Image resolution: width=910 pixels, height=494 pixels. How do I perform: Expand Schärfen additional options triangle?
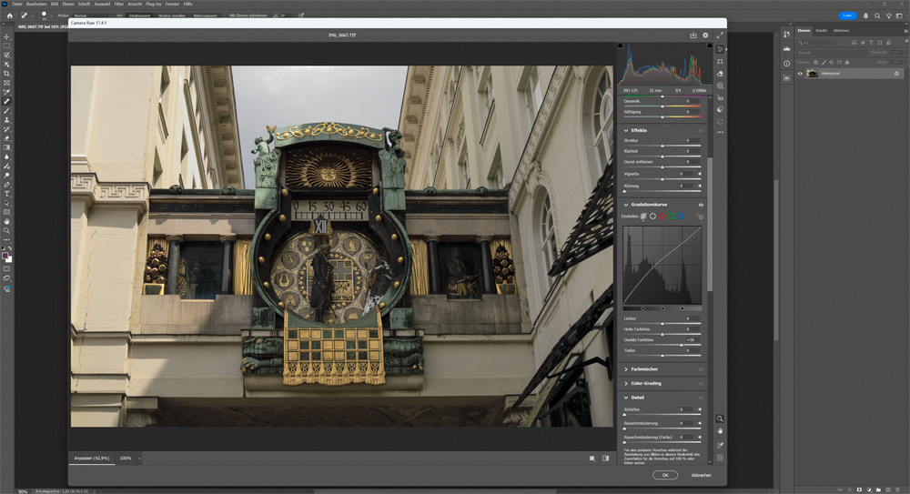(699, 409)
